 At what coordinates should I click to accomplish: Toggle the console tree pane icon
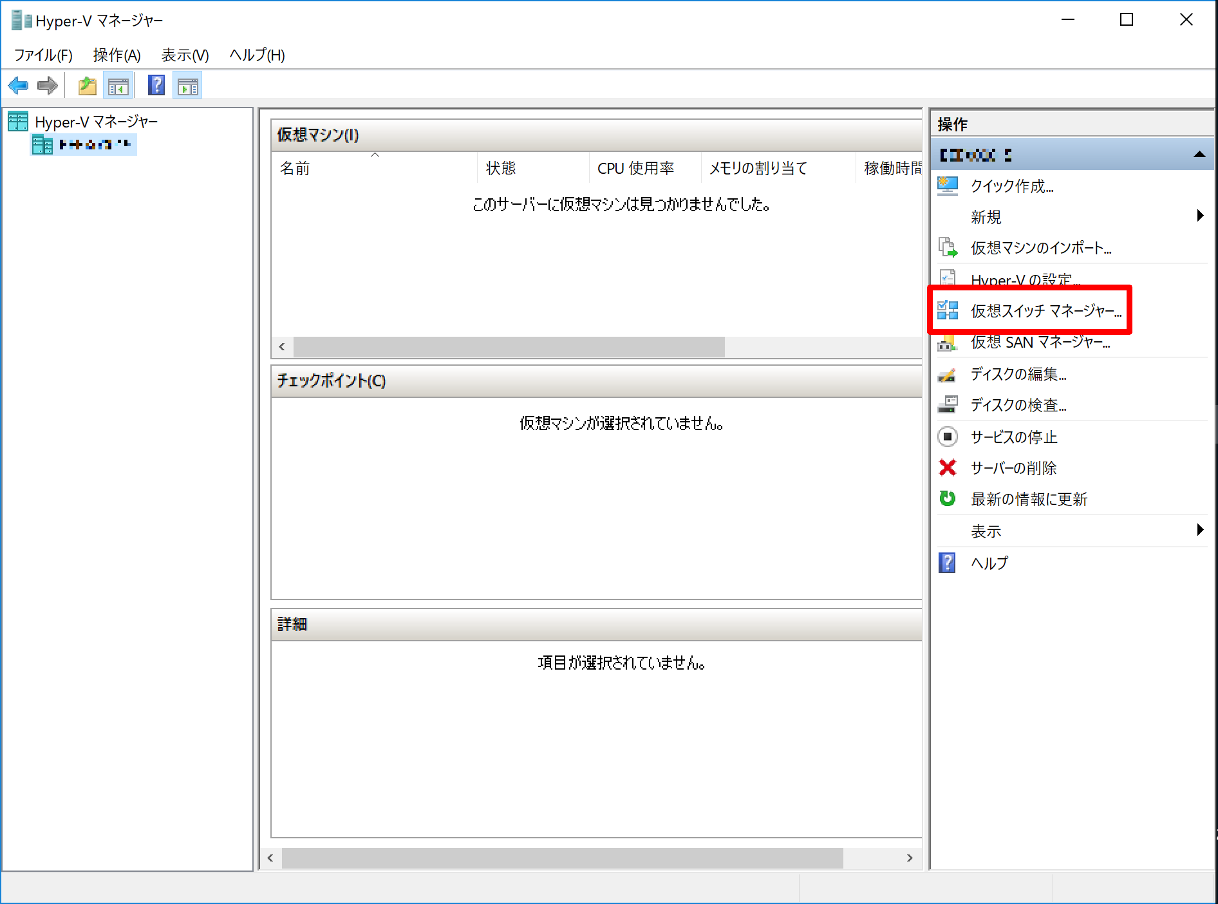pyautogui.click(x=118, y=86)
